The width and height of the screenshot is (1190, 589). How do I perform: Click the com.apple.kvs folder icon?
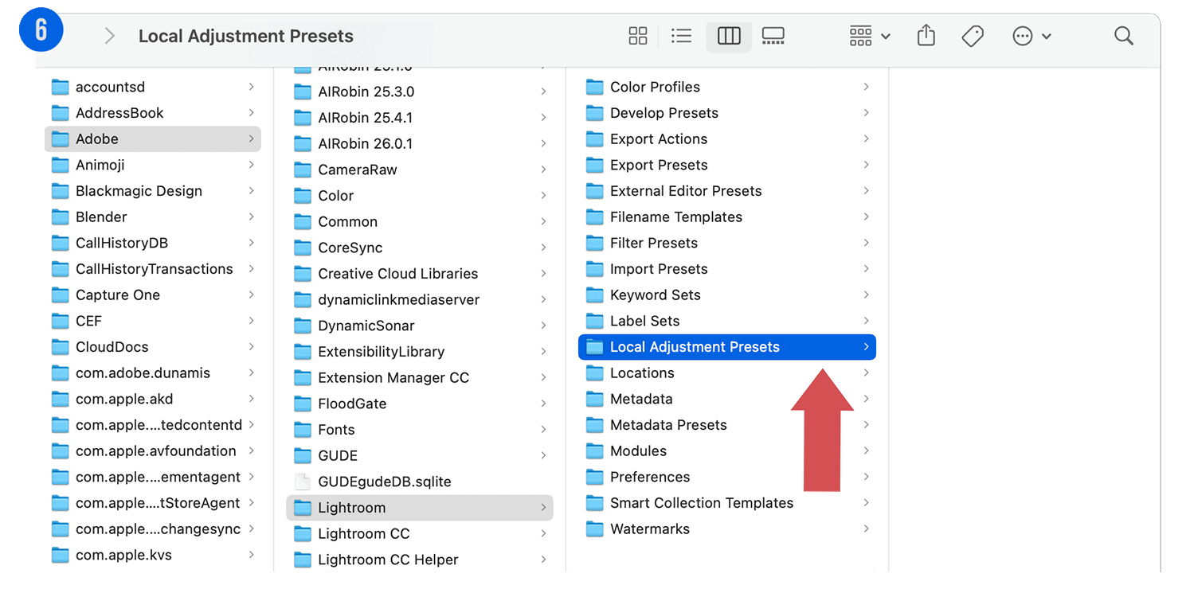(x=61, y=556)
